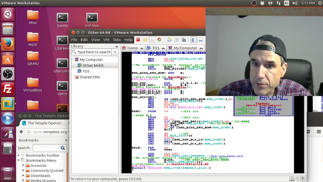Image resolution: width=323 pixels, height=182 pixels.
Task: Take a snapshot with the clock snapshot icon
Action: click(169, 40)
